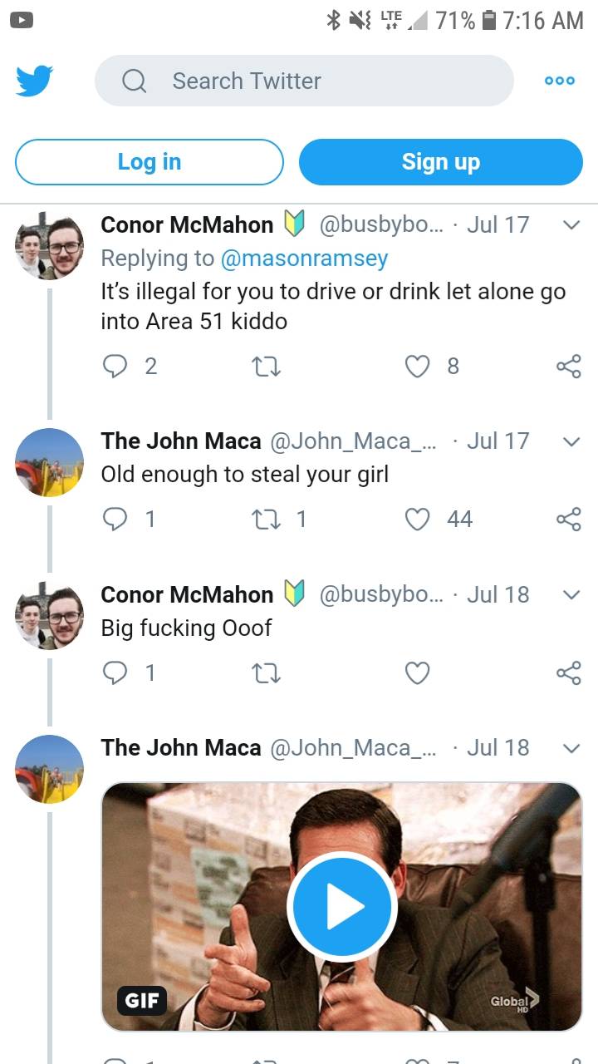Open the three-dot more options menu

559,81
